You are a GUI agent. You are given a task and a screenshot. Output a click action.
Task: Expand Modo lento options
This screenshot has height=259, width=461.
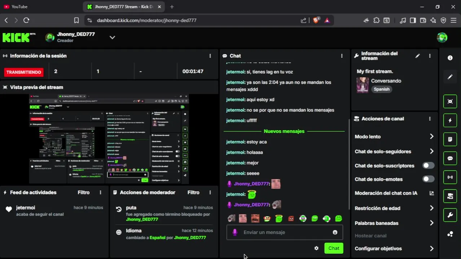[431, 137]
